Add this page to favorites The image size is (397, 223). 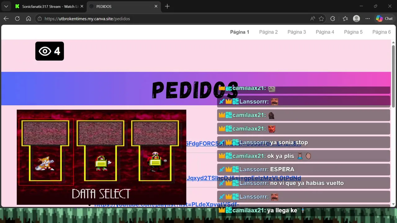coord(321,19)
